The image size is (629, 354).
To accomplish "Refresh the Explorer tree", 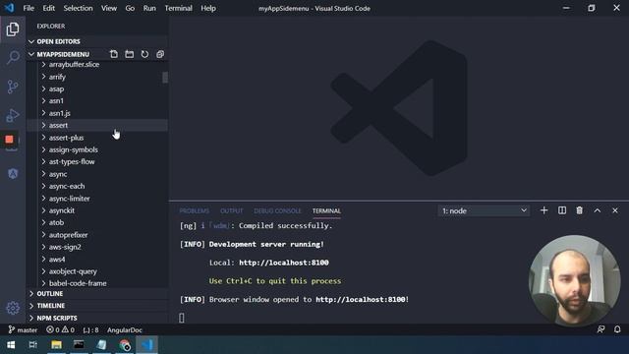I will (x=144, y=54).
